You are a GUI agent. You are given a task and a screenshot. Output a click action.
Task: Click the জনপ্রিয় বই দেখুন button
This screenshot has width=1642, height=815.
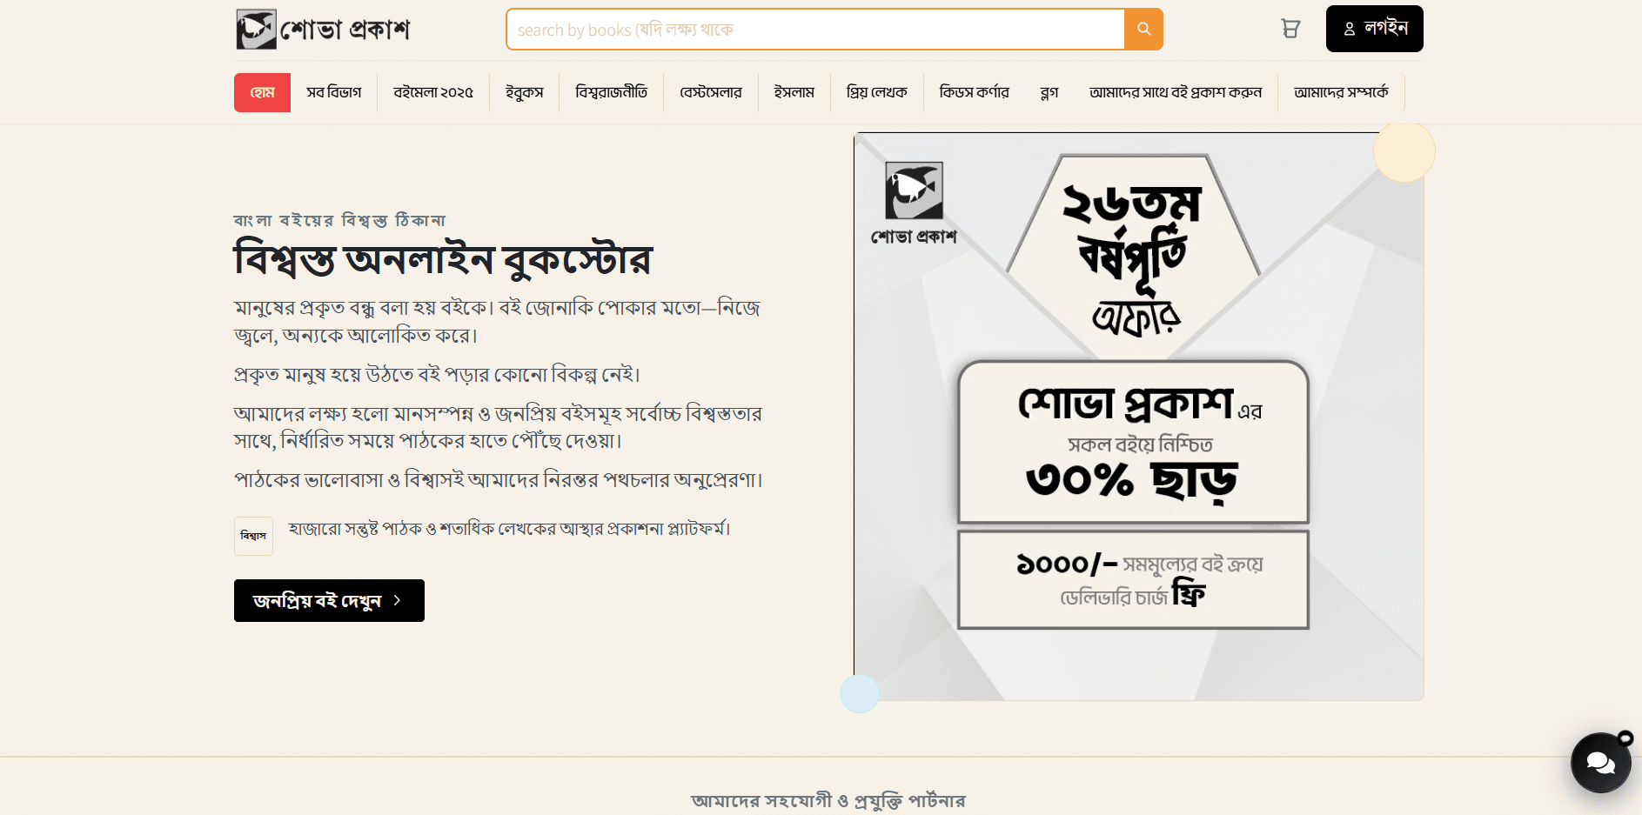pyautogui.click(x=329, y=600)
